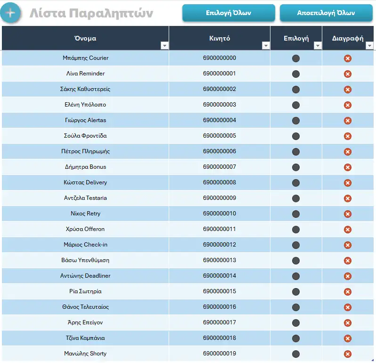Delete Δήμητρα Bonus with red X icon
The height and width of the screenshot is (363, 376).
(x=347, y=167)
